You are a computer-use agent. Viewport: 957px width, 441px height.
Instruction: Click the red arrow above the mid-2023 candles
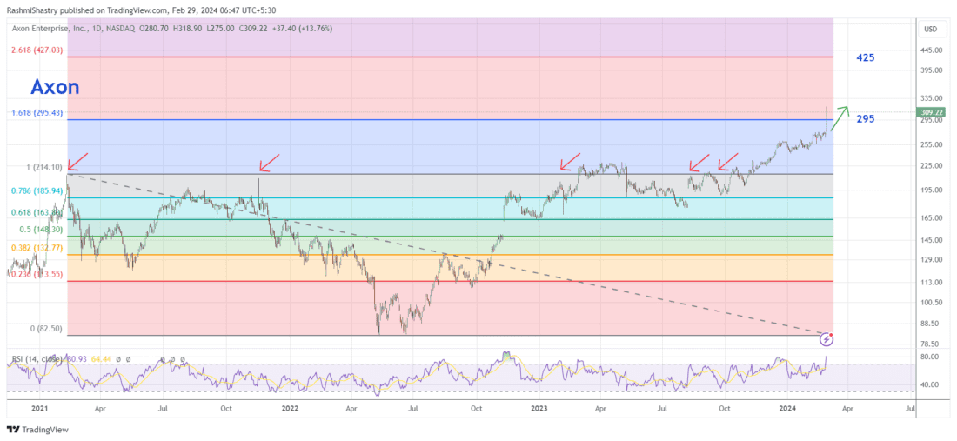[x=699, y=162]
